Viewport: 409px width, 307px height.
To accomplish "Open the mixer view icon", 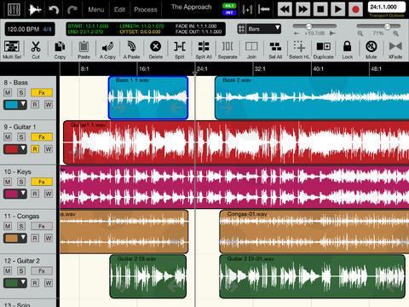I will point(14,9).
